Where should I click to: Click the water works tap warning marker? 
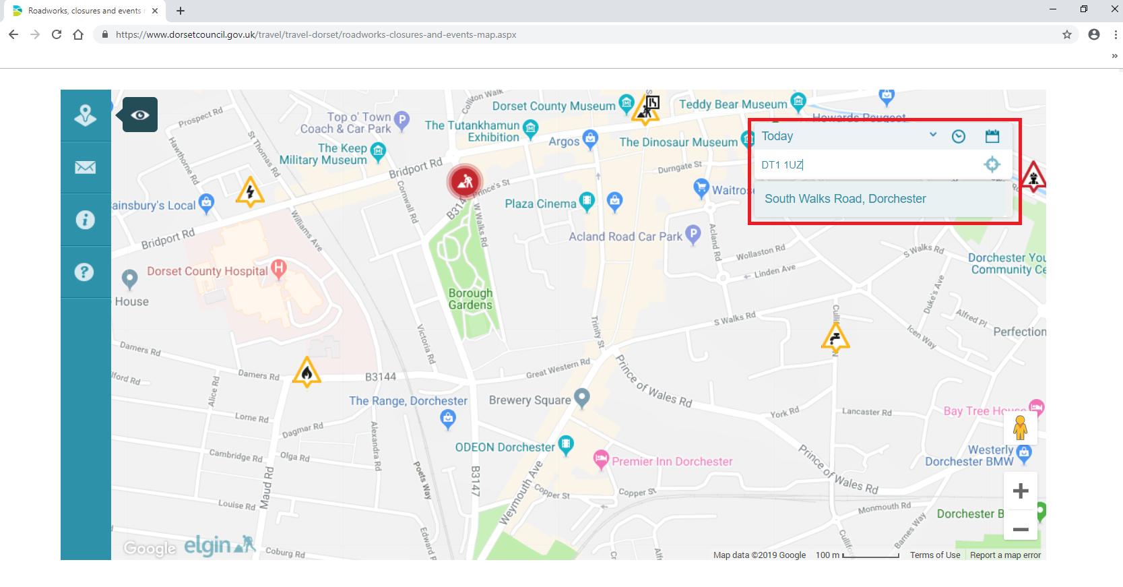click(x=835, y=338)
